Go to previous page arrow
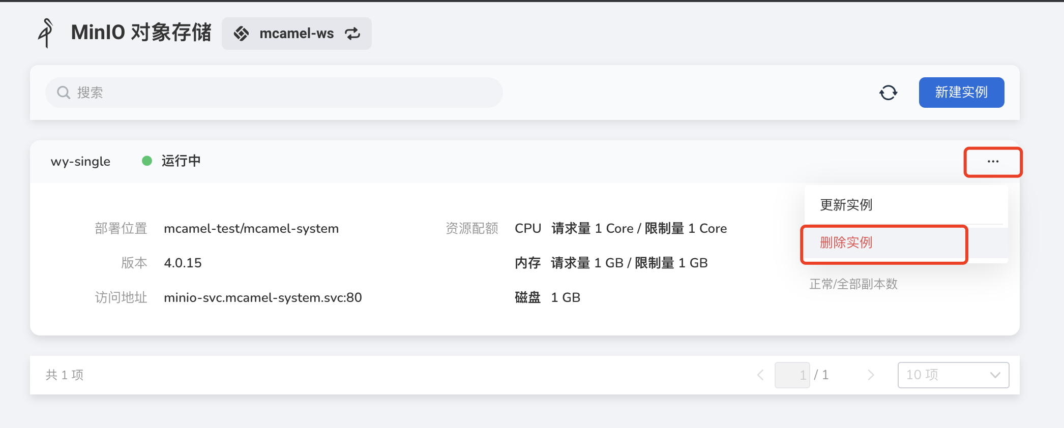This screenshot has height=428, width=1064. point(760,375)
